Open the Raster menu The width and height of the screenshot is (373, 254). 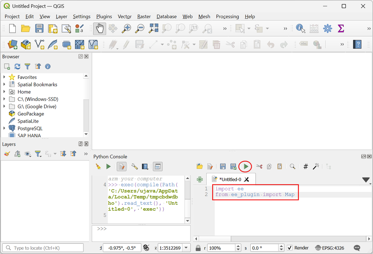tap(144, 16)
